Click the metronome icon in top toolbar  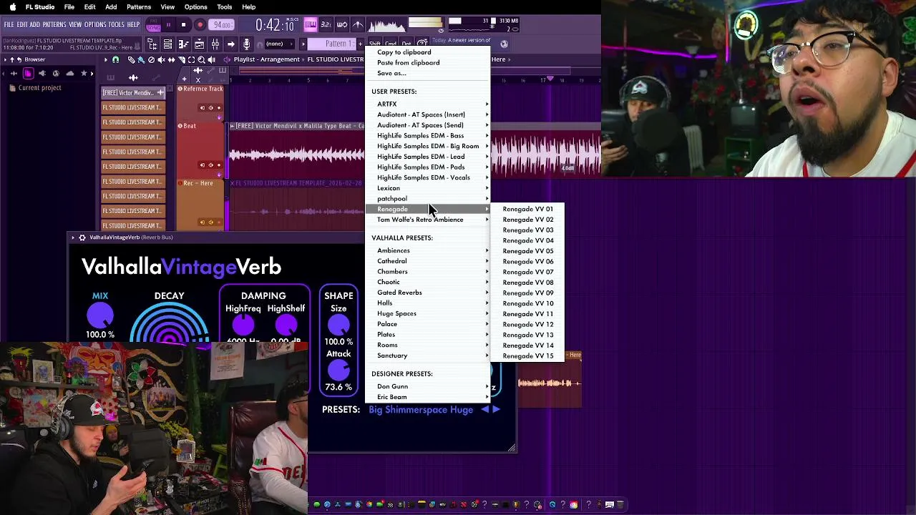tap(358, 25)
